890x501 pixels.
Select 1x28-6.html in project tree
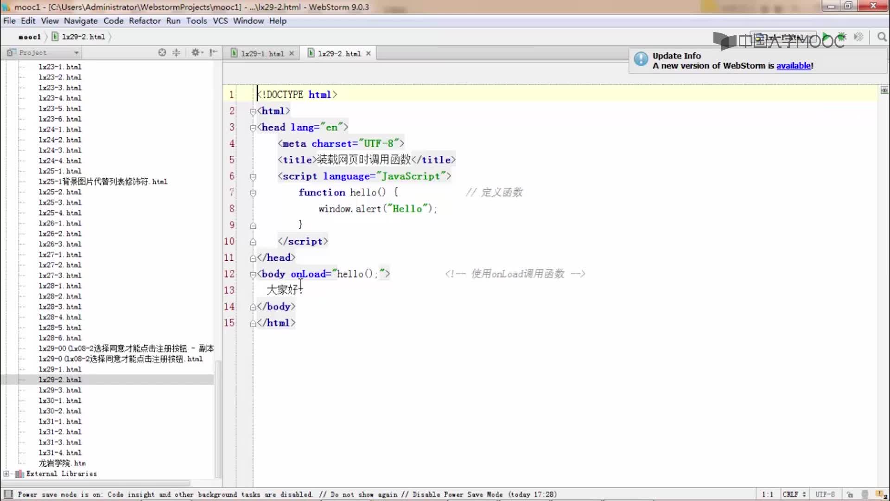pyautogui.click(x=60, y=338)
